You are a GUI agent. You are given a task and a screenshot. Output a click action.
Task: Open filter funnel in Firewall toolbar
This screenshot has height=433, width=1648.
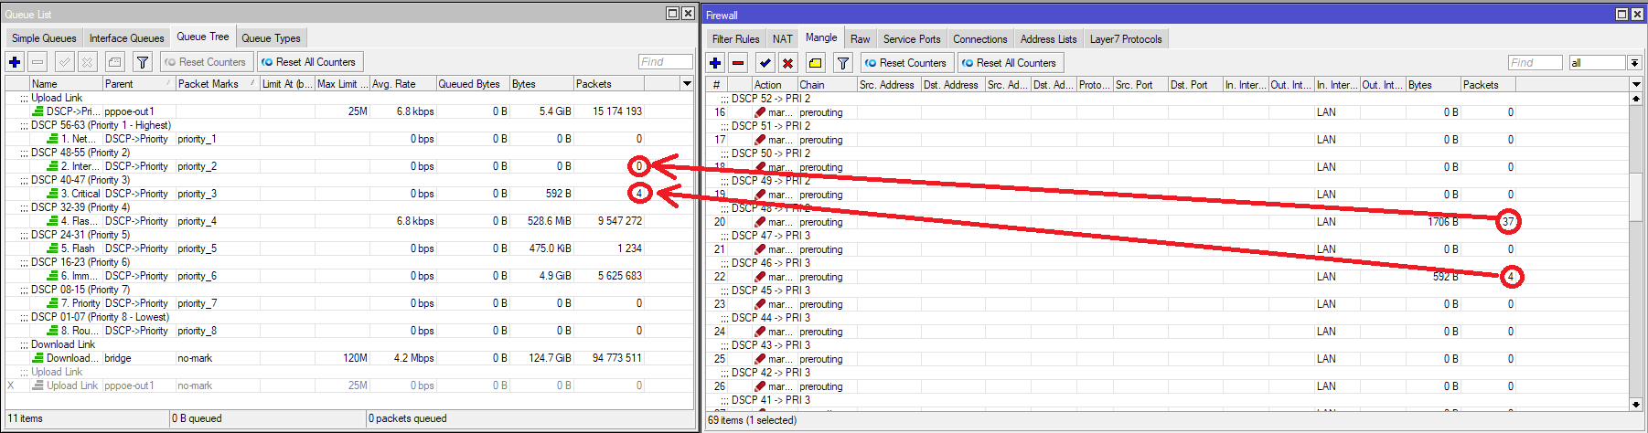click(x=843, y=63)
